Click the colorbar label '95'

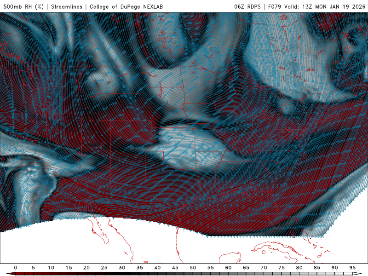click(352, 268)
